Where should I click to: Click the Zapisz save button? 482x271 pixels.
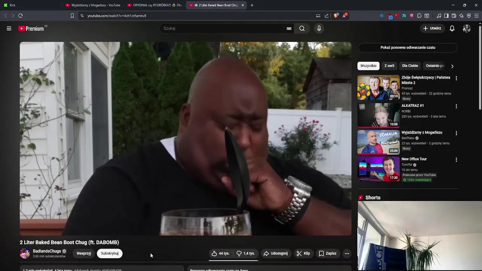tap(328, 253)
